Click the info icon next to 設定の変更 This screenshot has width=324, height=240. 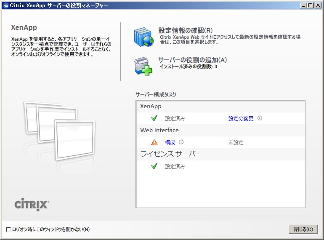pyautogui.click(x=260, y=118)
